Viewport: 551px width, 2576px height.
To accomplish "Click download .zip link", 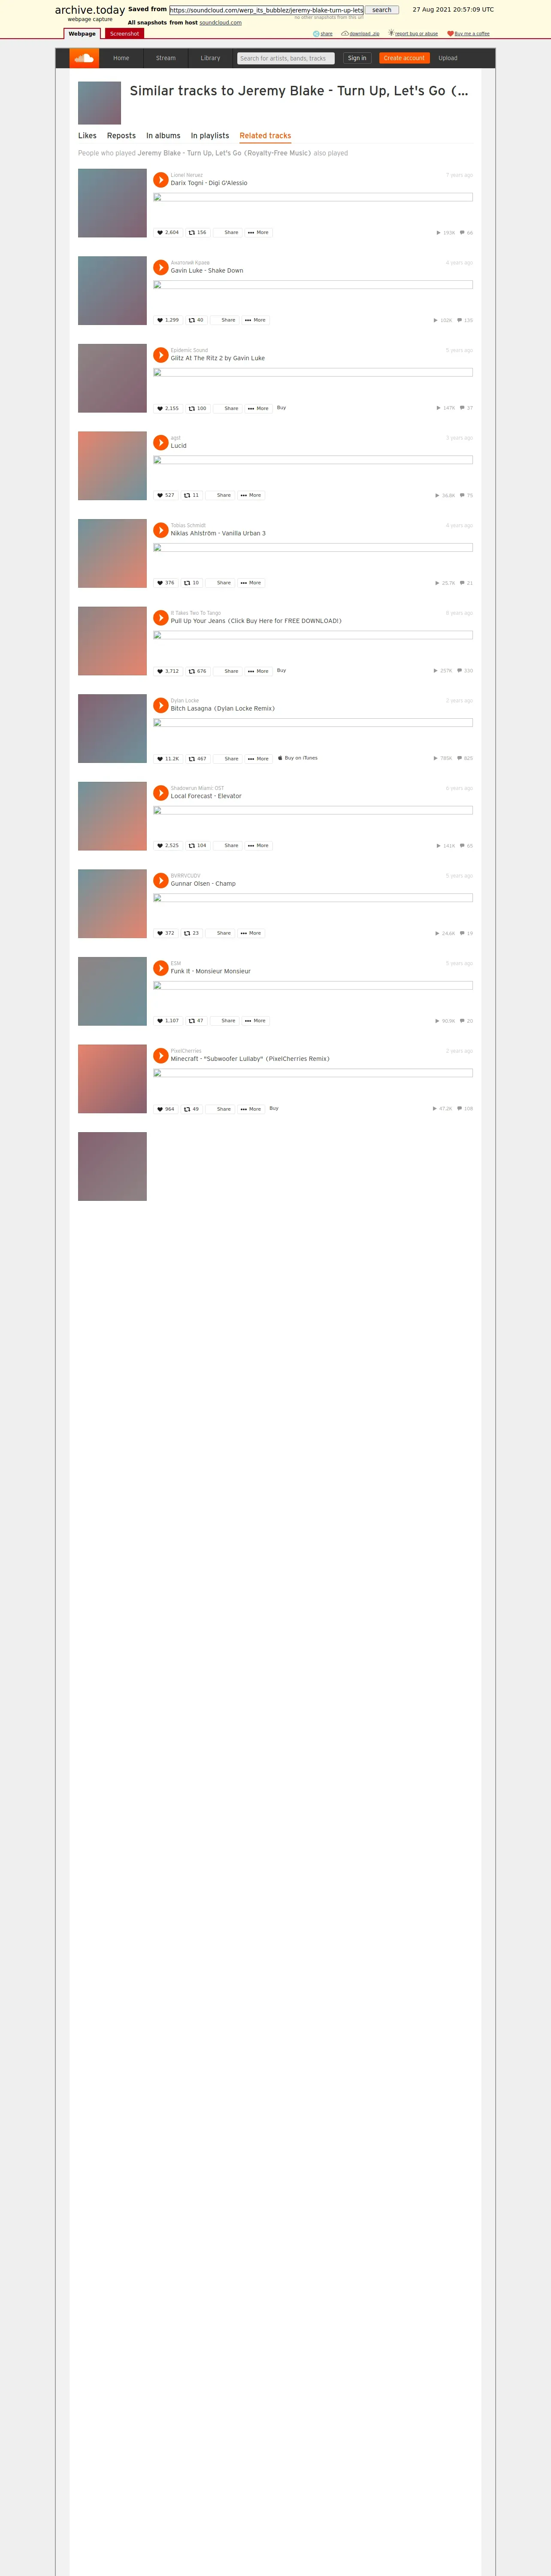I will [361, 33].
